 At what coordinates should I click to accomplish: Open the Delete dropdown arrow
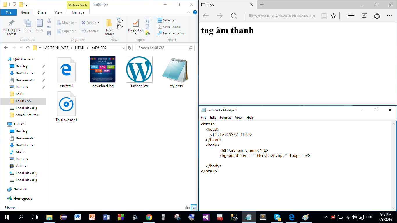pos(98,23)
